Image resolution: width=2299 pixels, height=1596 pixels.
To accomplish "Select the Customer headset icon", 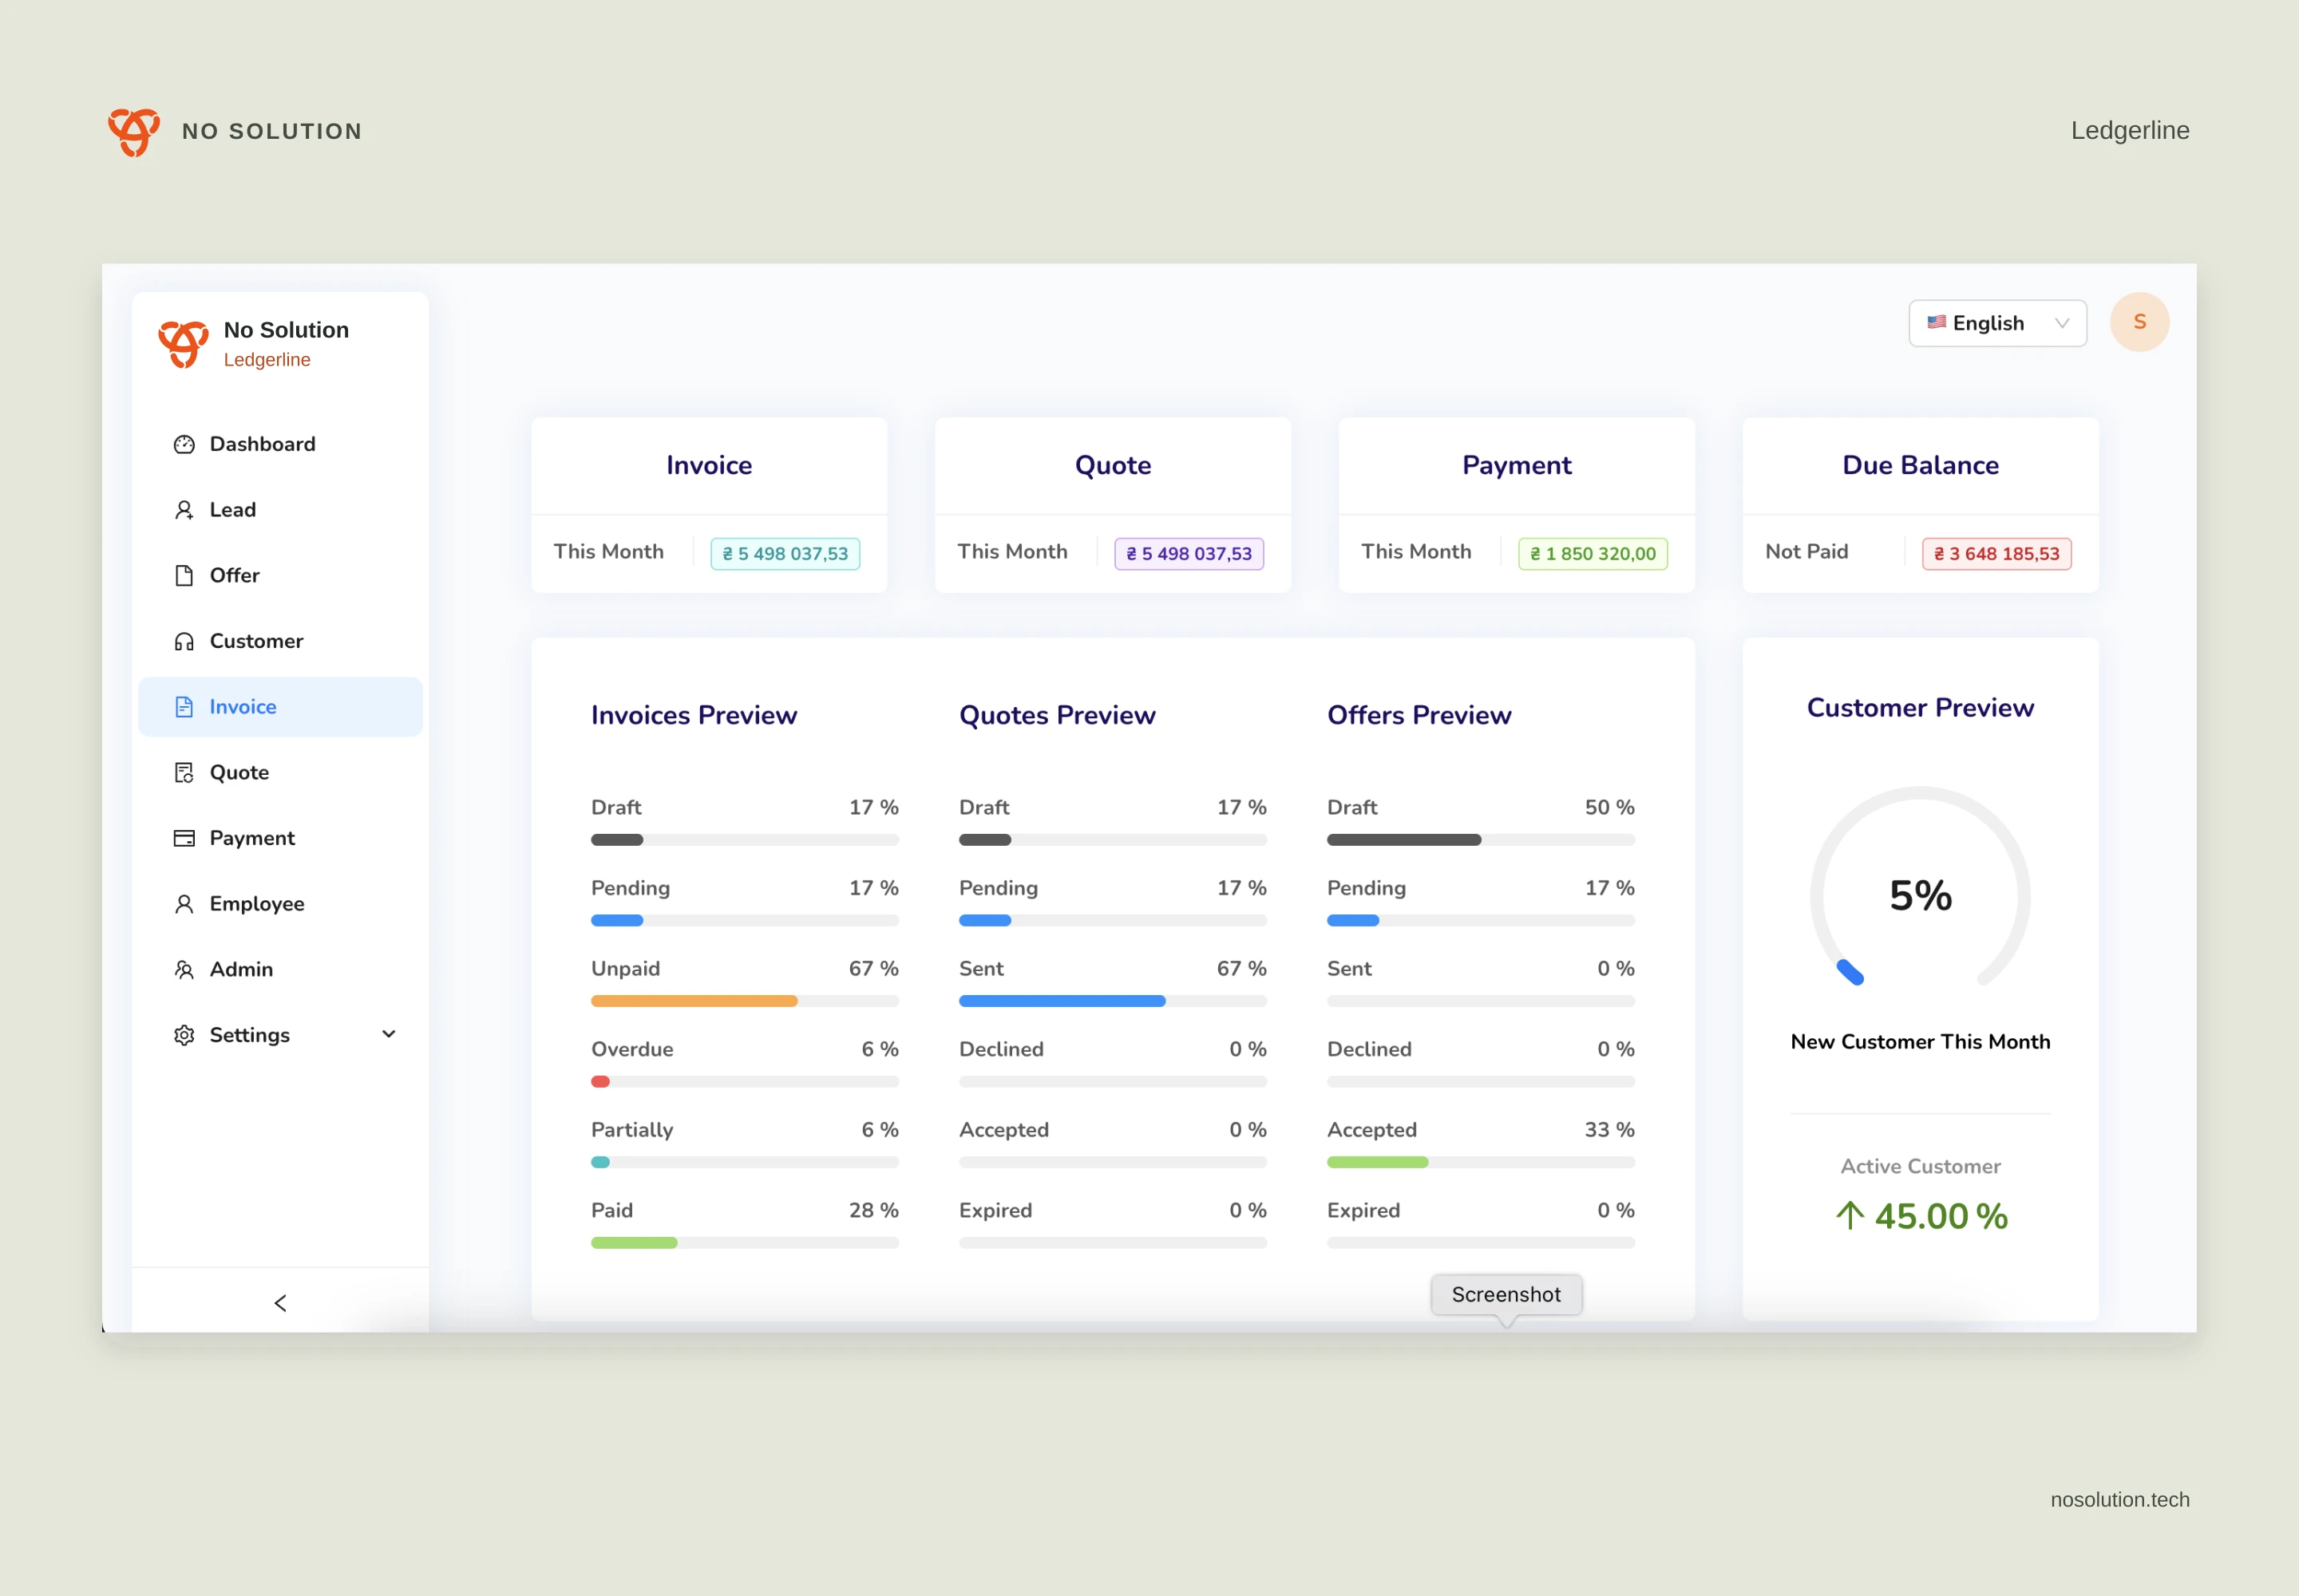I will [x=184, y=641].
